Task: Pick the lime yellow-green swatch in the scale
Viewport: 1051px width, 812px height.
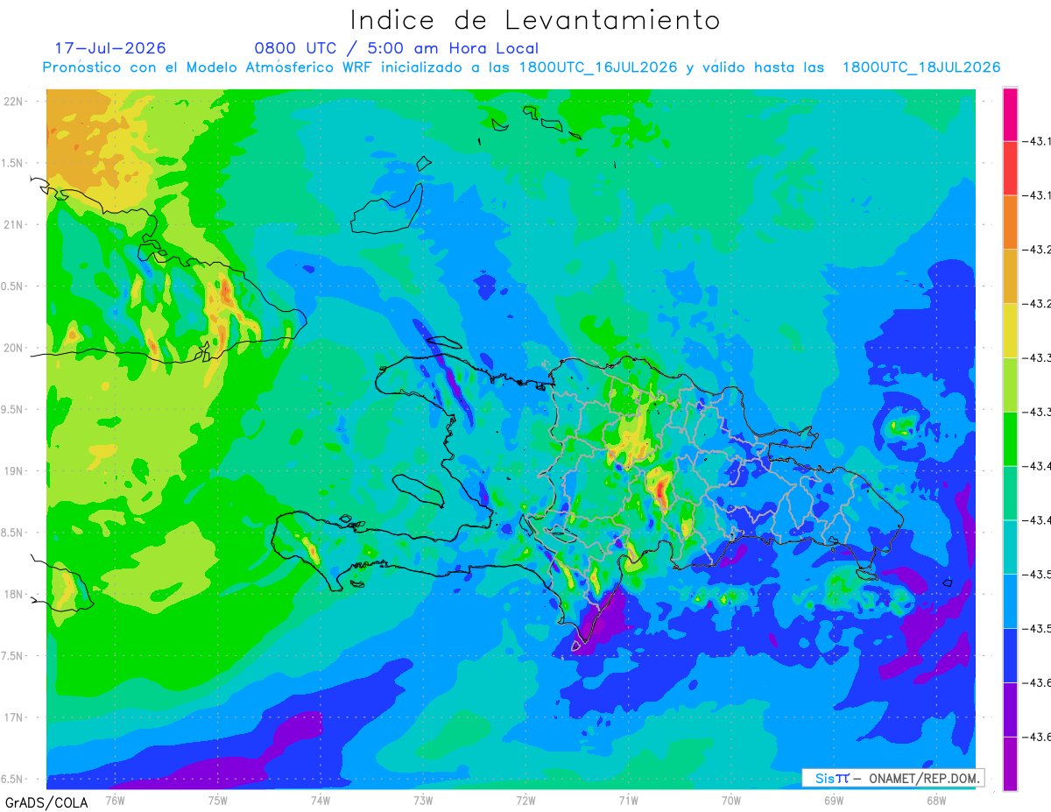Action: point(1010,385)
